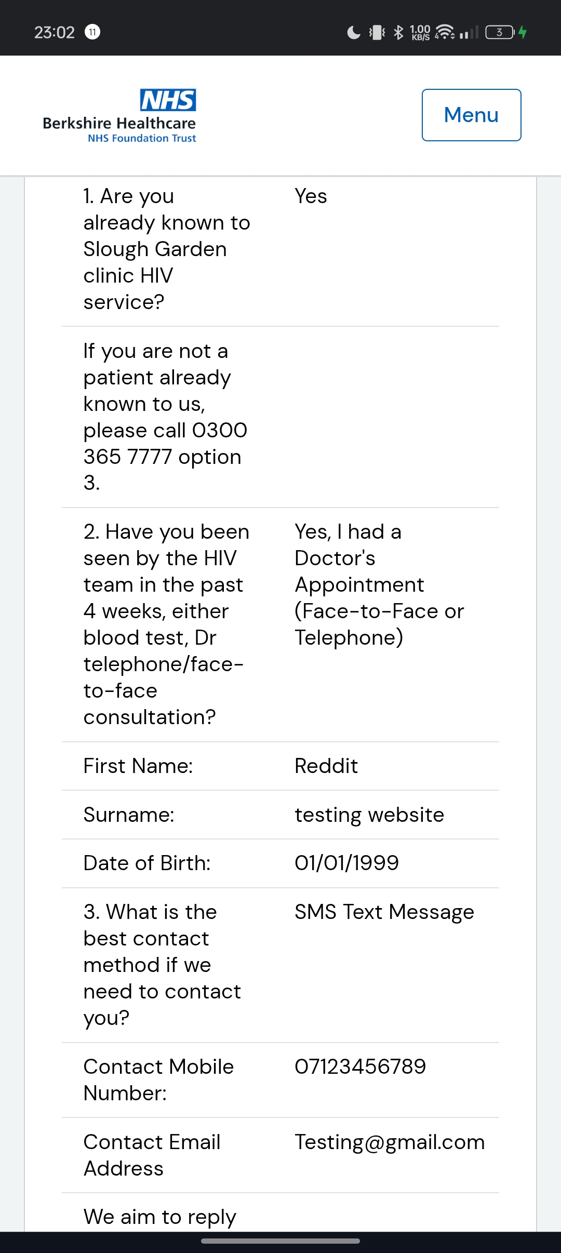Tap the date of birth value 01/01/1999
Viewport: 561px width, 1253px height.
[346, 863]
